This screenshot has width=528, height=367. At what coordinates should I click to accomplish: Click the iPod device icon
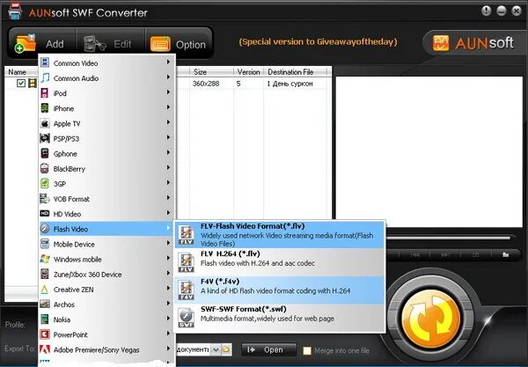pos(45,93)
